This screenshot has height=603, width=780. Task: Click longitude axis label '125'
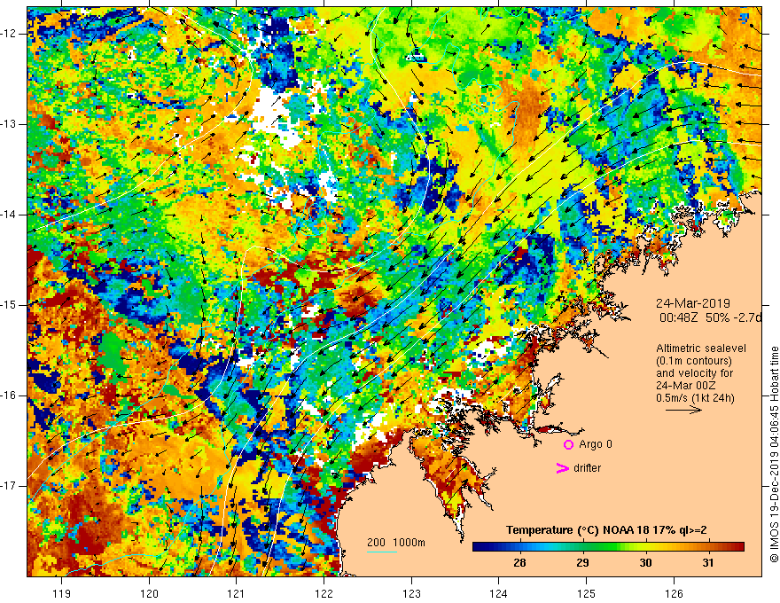coord(587,593)
